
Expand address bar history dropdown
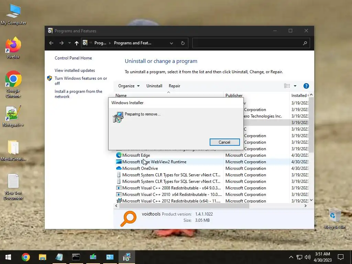pos(172,43)
